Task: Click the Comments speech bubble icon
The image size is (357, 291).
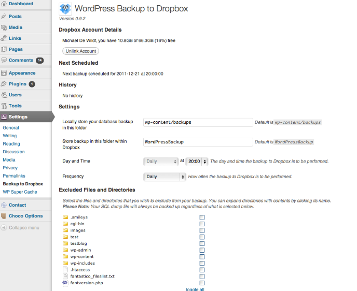Action: (4, 60)
